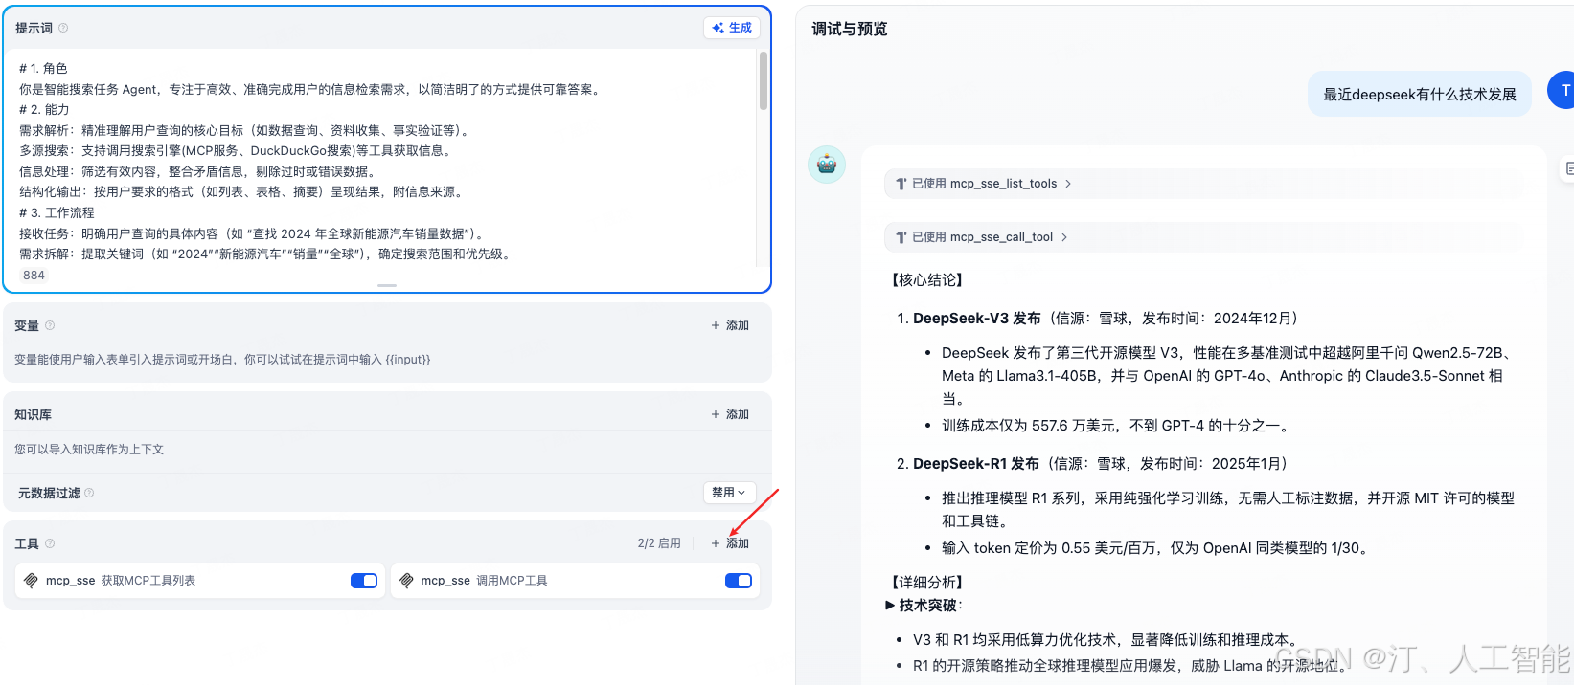Click the help icon beside 元数据过滤
Image resolution: width=1574 pixels, height=685 pixels.
[89, 493]
